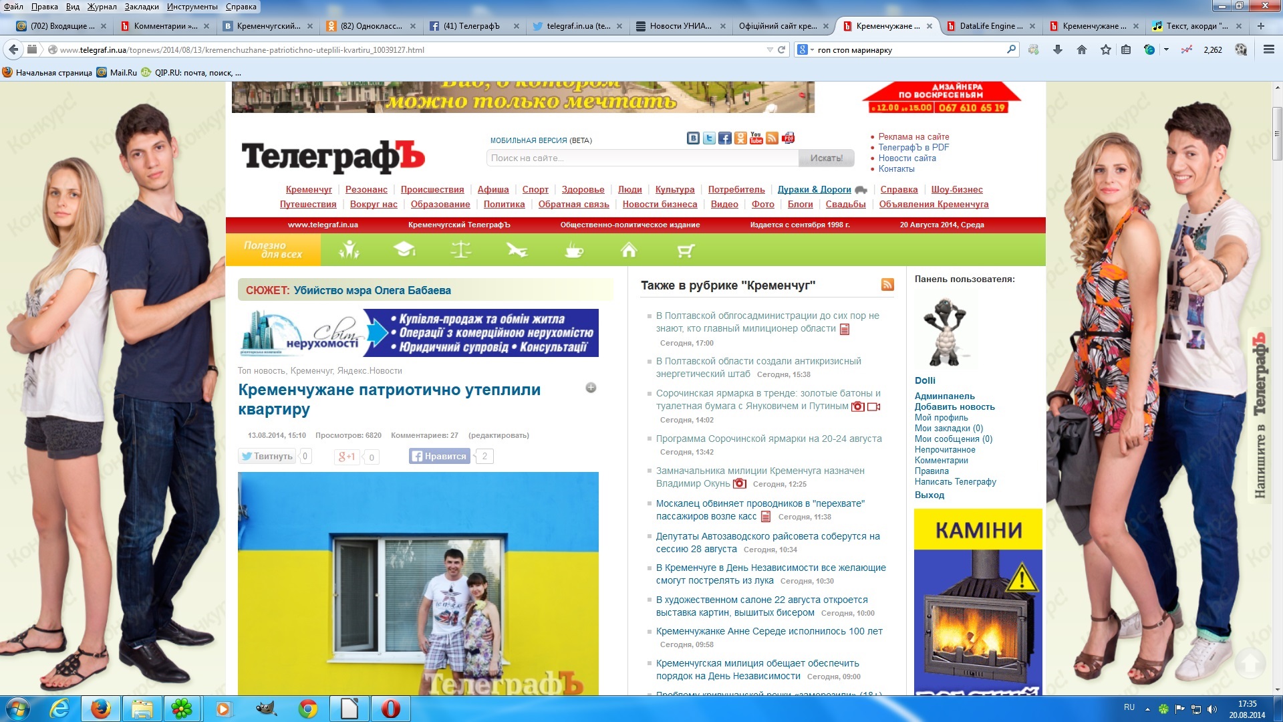The image size is (1283, 722).
Task: Open the Закладки menu
Action: point(142,7)
